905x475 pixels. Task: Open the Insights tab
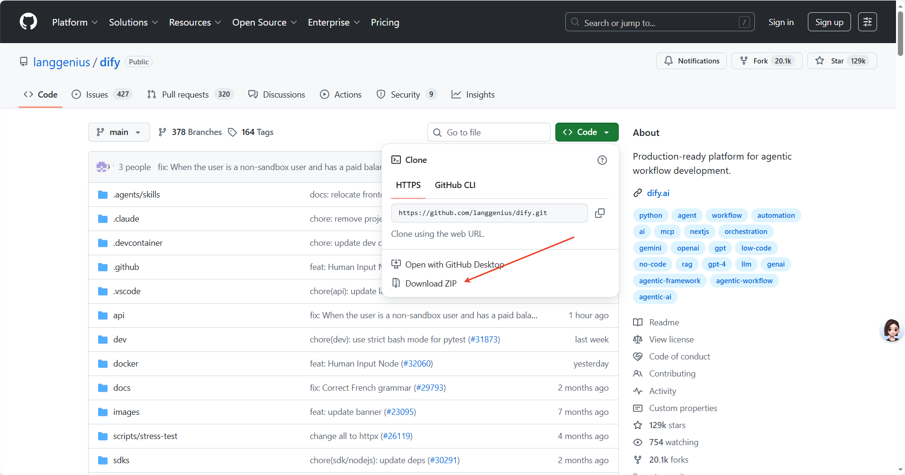tap(473, 95)
